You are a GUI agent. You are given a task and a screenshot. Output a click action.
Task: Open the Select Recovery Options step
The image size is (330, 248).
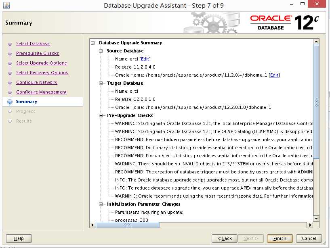click(x=42, y=73)
